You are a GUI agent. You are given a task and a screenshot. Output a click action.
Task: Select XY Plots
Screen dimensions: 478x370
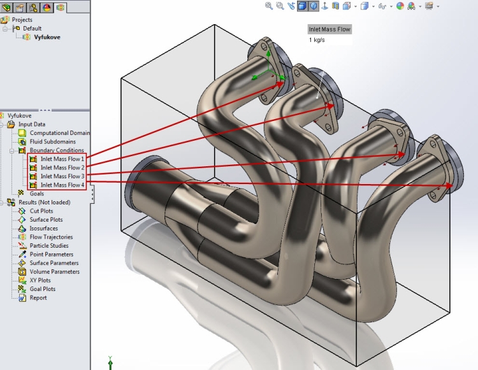pyautogui.click(x=40, y=280)
